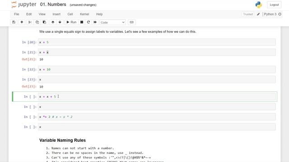Click the kernel idle circle indicator
Image resolution: width=289 pixels, height=162 pixels.
(280, 14)
